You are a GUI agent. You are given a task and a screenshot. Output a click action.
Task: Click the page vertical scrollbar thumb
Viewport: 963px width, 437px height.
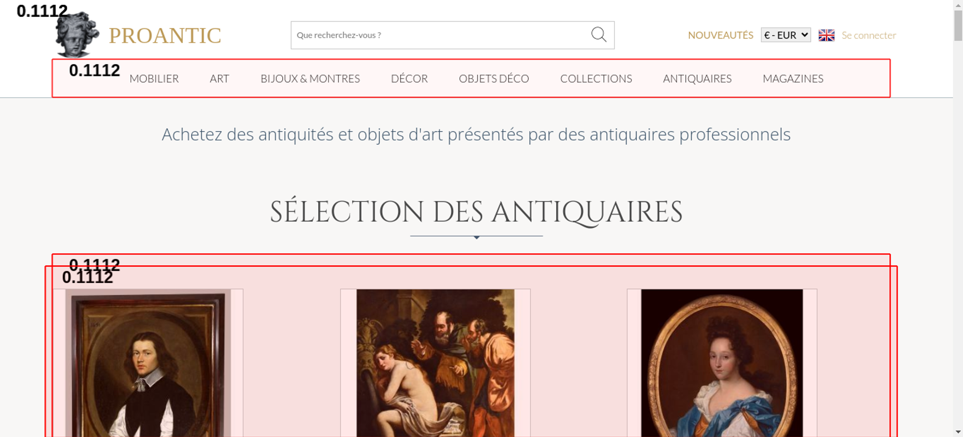point(958,25)
